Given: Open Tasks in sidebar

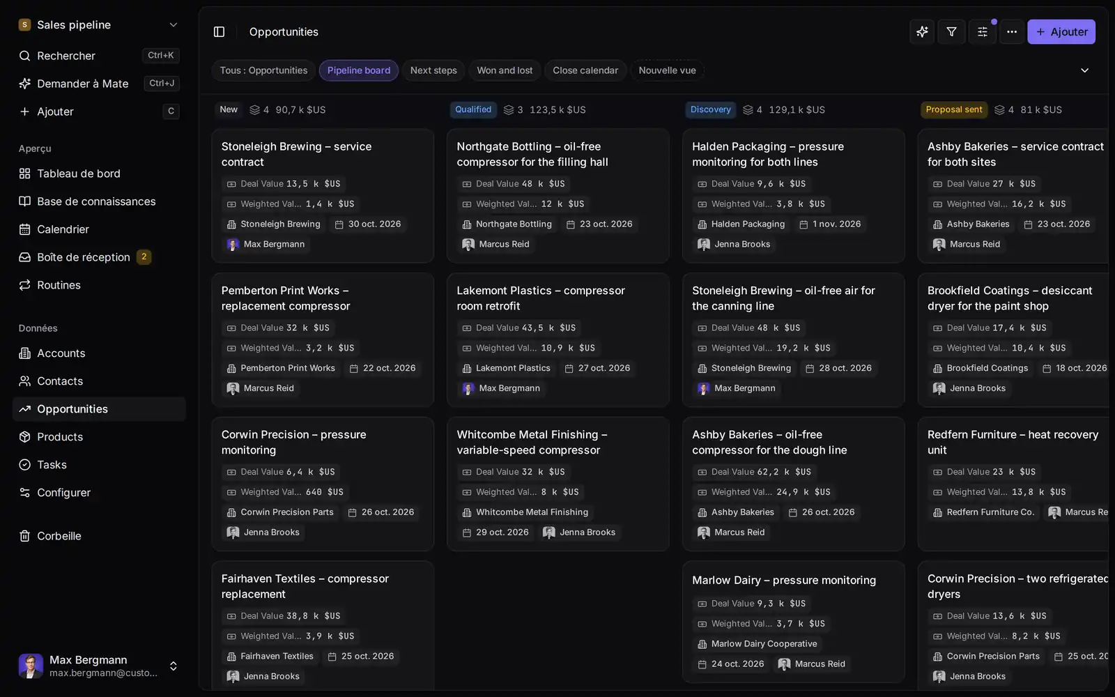Looking at the screenshot, I should pos(99,465).
